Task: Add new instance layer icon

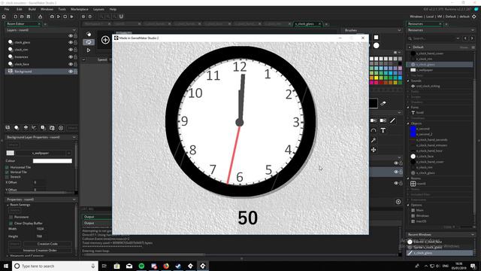Action: (17, 128)
